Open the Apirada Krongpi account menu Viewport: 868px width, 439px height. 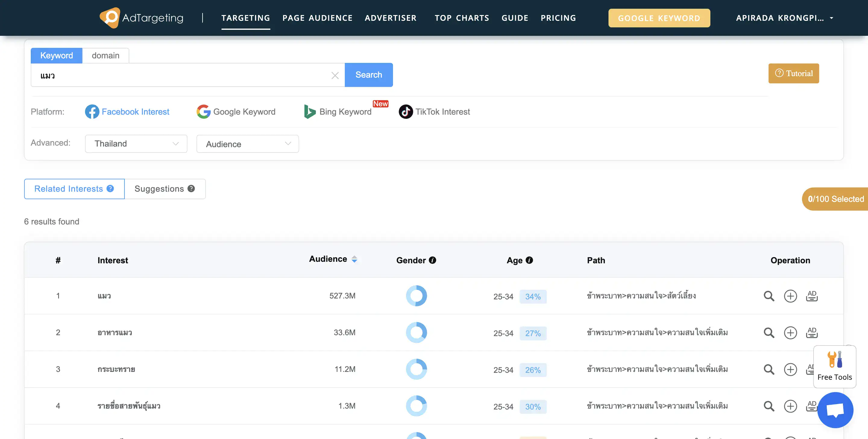(x=784, y=18)
